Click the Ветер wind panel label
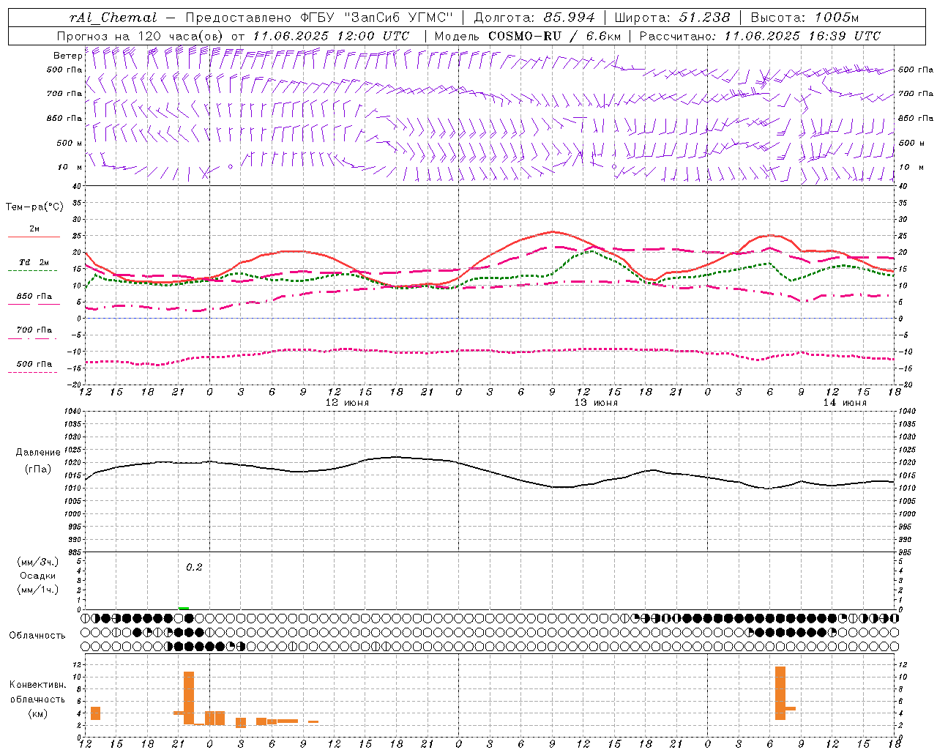937x750 pixels. [67, 56]
